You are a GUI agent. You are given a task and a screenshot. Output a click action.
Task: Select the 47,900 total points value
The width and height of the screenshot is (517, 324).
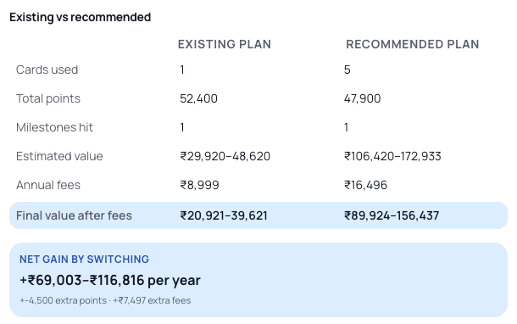click(363, 98)
